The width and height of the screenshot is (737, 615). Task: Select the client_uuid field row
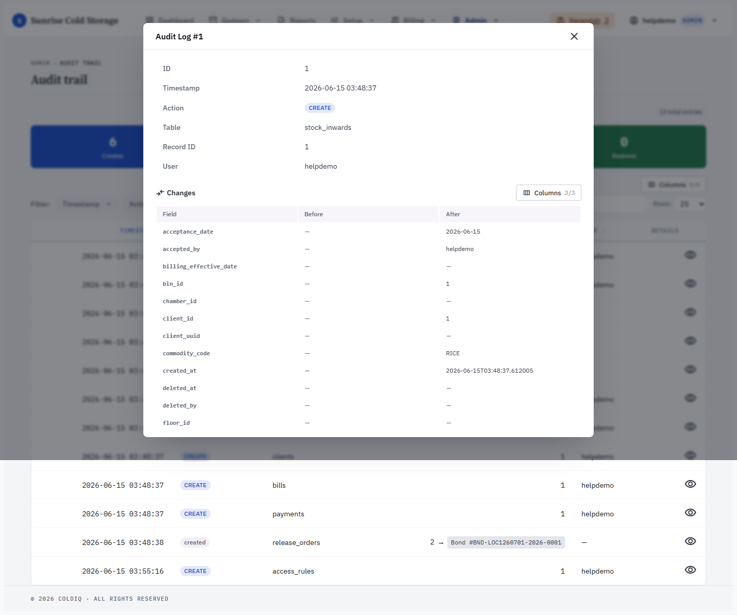click(x=368, y=336)
